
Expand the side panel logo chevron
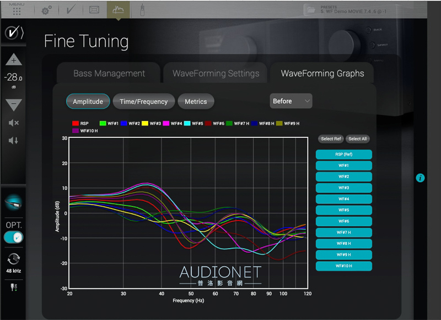[x=14, y=33]
